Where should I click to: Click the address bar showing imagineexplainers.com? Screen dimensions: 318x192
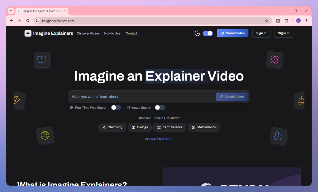coord(152,21)
